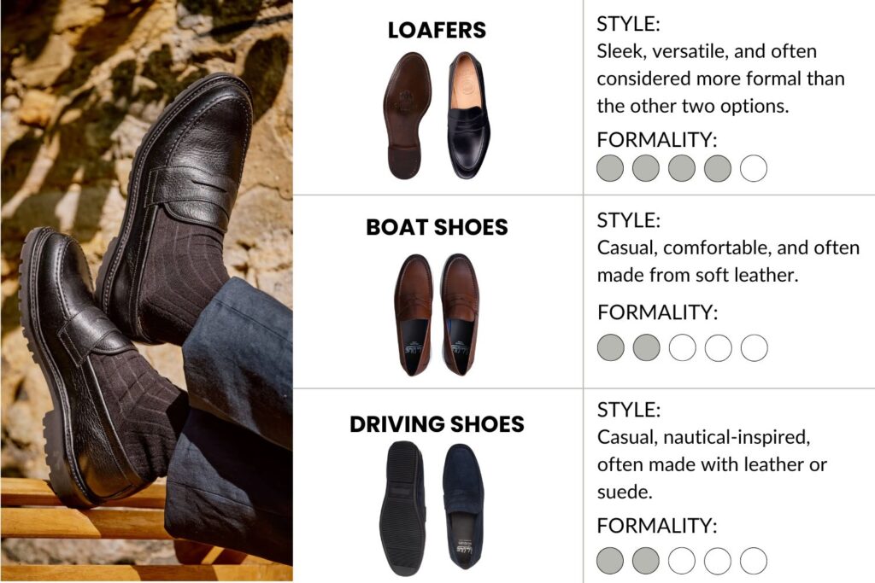Click the navy suede driving shoe image

(464, 506)
